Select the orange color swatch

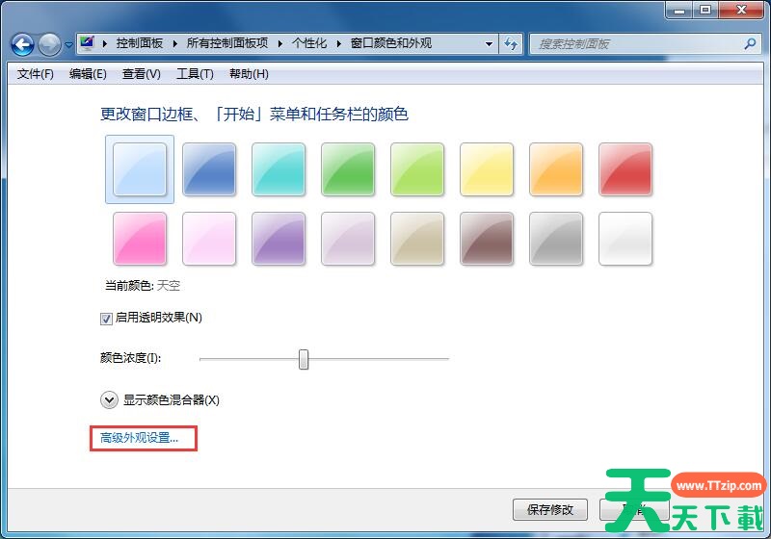click(x=556, y=169)
